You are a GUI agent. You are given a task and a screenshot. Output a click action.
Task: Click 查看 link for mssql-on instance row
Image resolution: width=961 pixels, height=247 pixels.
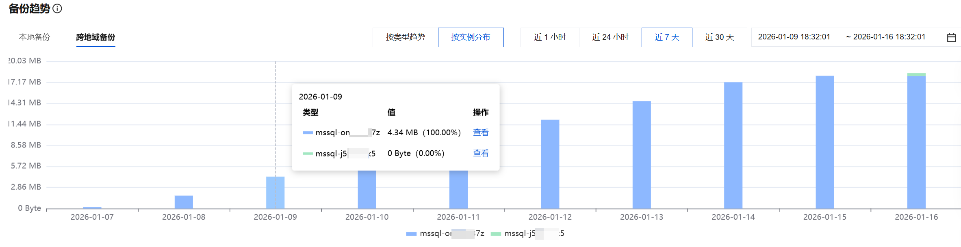[481, 132]
